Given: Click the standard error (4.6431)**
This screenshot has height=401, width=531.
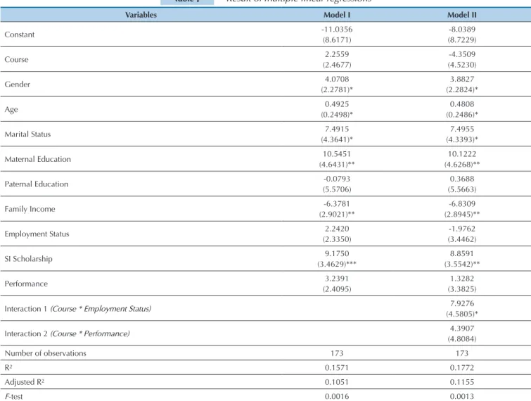Looking at the screenshot, I should click(x=337, y=165).
